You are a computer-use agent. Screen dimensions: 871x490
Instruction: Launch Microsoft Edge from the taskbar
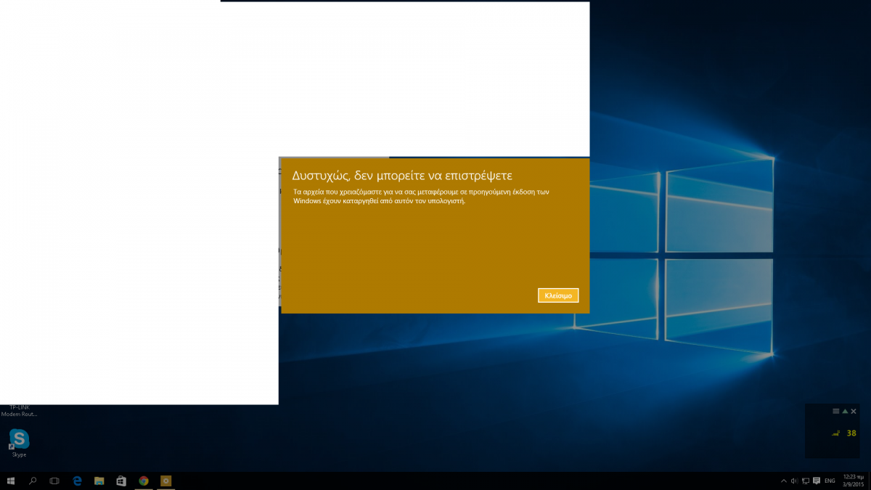click(x=77, y=481)
